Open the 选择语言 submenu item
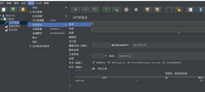 pos(48,24)
